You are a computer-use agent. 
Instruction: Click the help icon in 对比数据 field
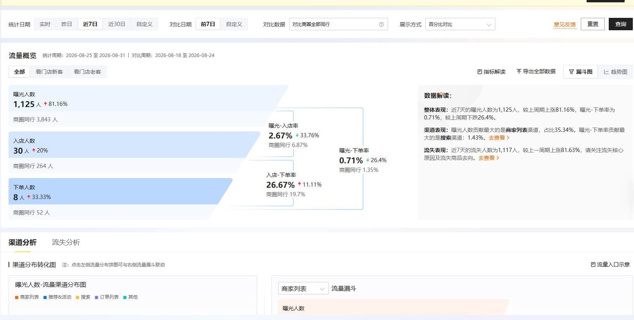tap(381, 24)
